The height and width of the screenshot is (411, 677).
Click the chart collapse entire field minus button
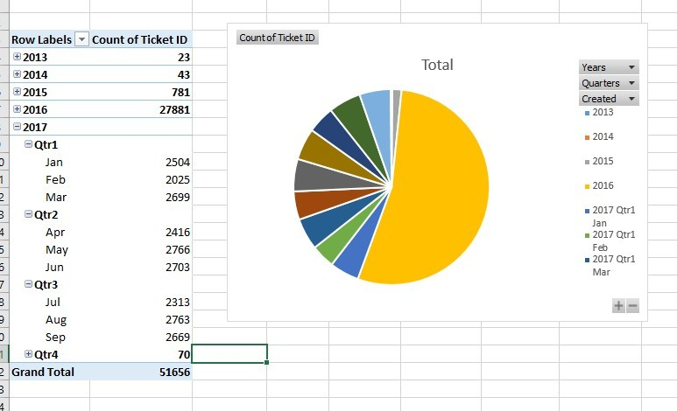pyautogui.click(x=632, y=306)
